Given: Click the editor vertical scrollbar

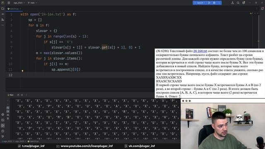Looking at the screenshot, I should 258,32.
